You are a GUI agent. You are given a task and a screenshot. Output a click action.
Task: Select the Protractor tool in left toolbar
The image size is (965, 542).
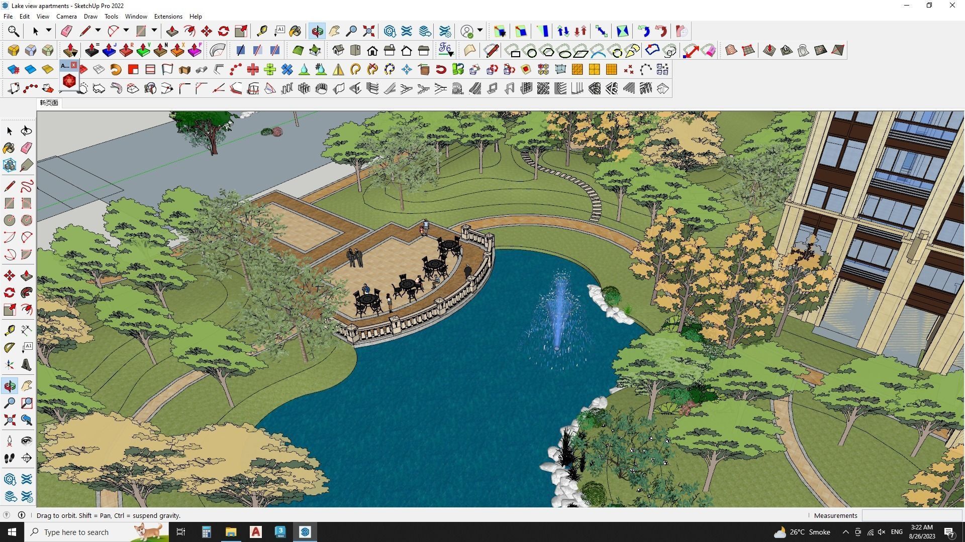click(x=10, y=347)
